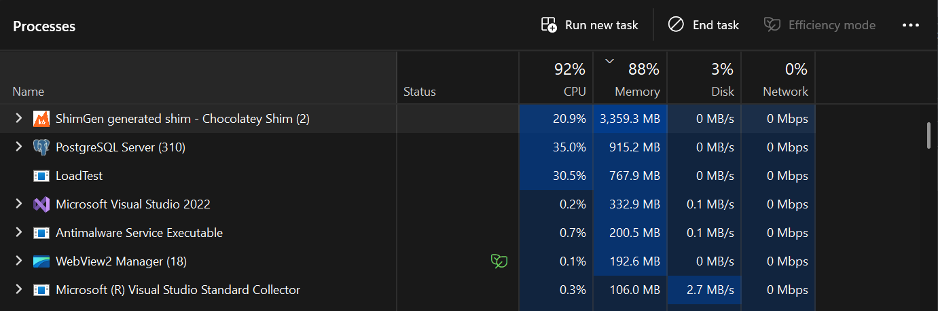The height and width of the screenshot is (311, 938).
Task: Click the Antimalware Service Executable icon
Action: (41, 233)
